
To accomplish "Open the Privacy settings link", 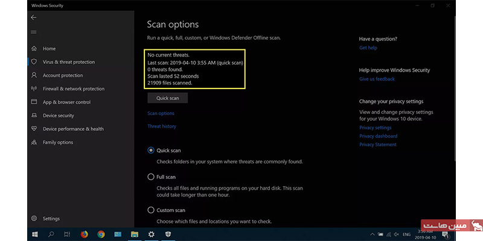I will tap(375, 128).
